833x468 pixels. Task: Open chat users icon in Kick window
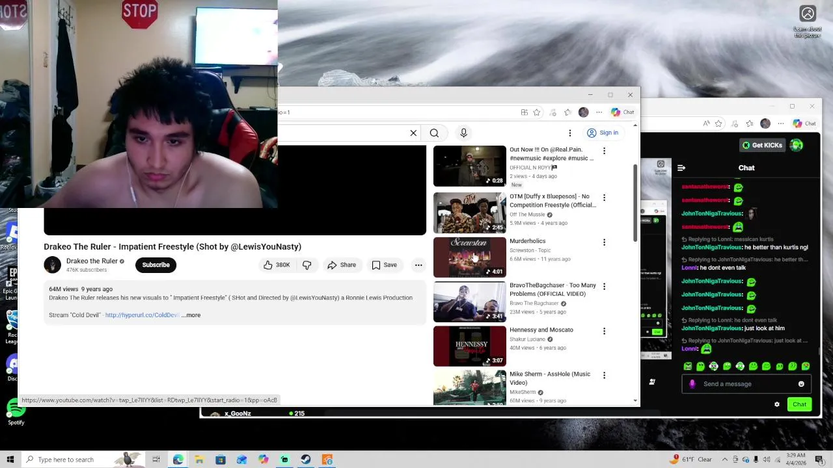click(652, 382)
